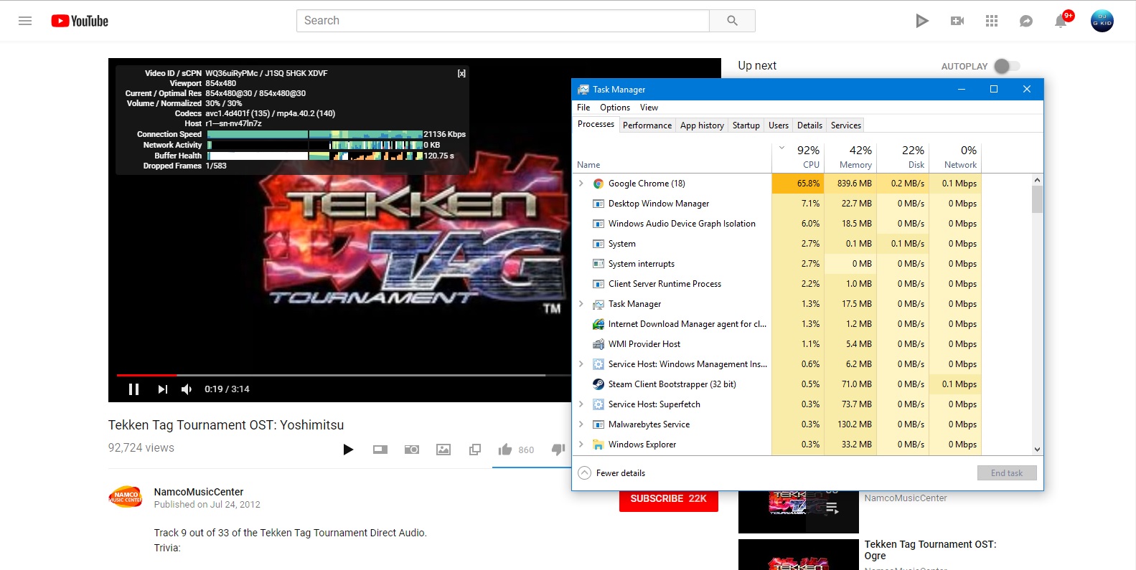Close the stats for nerds overlay
Image resolution: width=1136 pixels, height=570 pixels.
[x=461, y=73]
